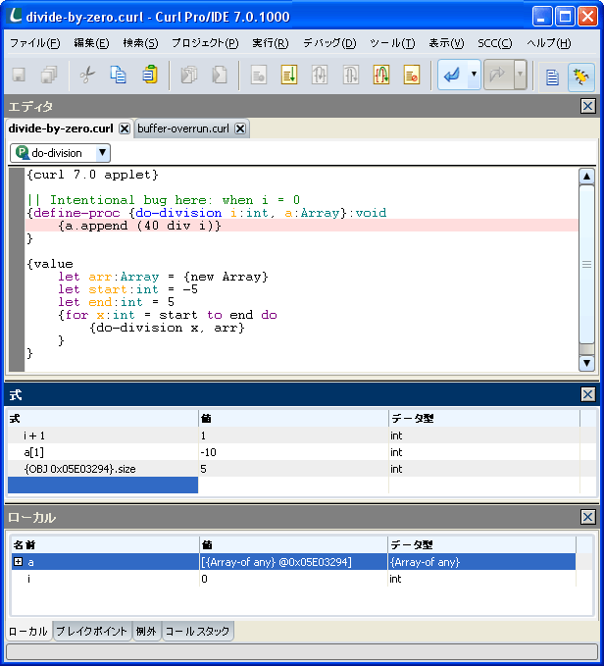Click the 式 column header in expressions table
The width and height of the screenshot is (604, 666).
[103, 419]
